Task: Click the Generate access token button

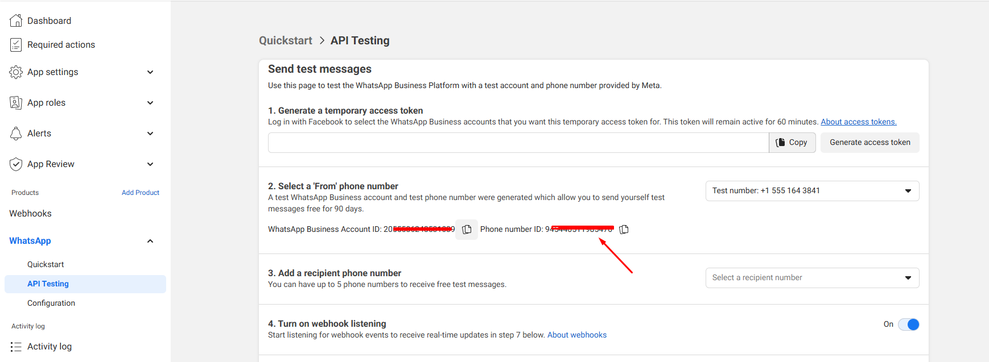Action: coord(870,143)
